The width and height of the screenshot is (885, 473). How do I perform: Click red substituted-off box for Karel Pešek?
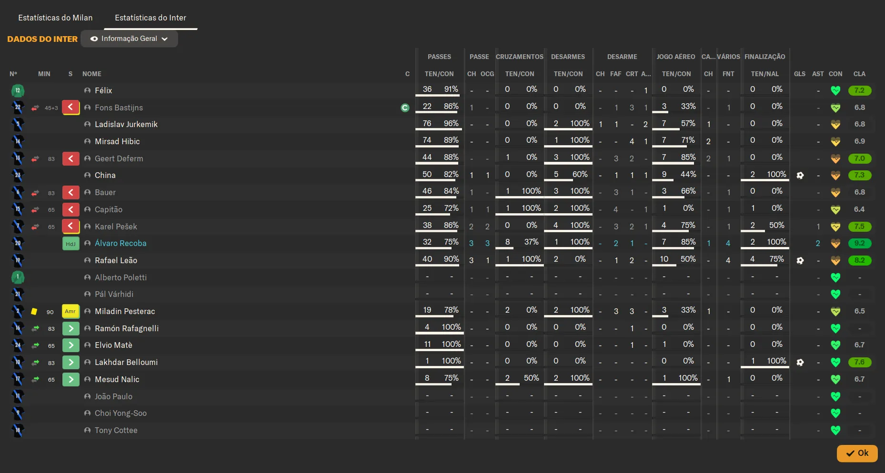(x=70, y=226)
